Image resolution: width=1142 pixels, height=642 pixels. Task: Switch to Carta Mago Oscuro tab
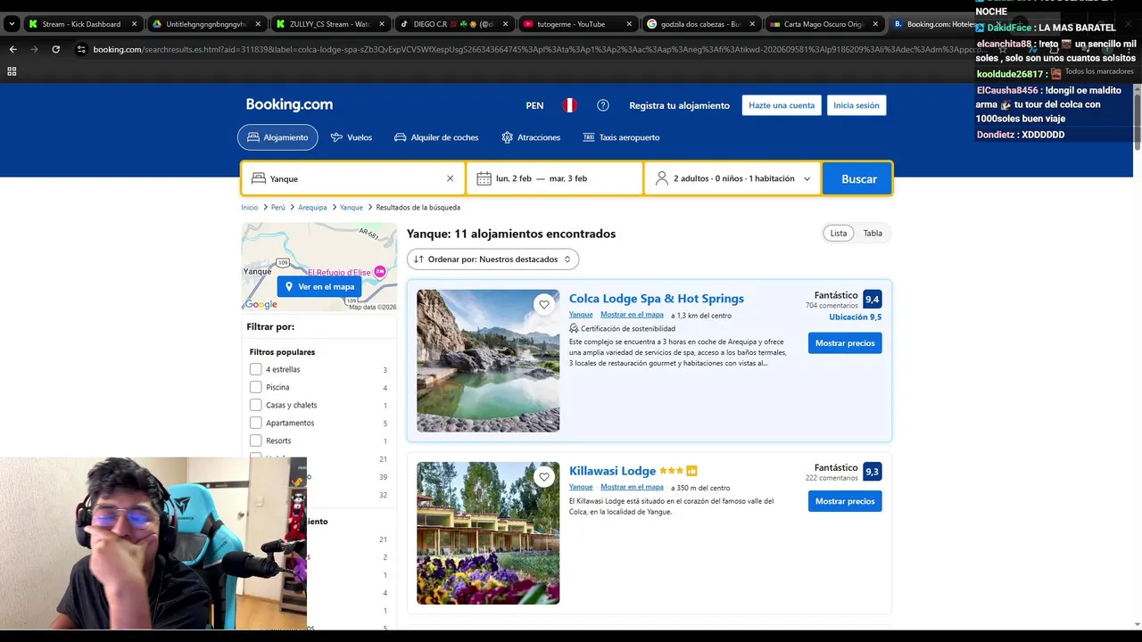(824, 24)
